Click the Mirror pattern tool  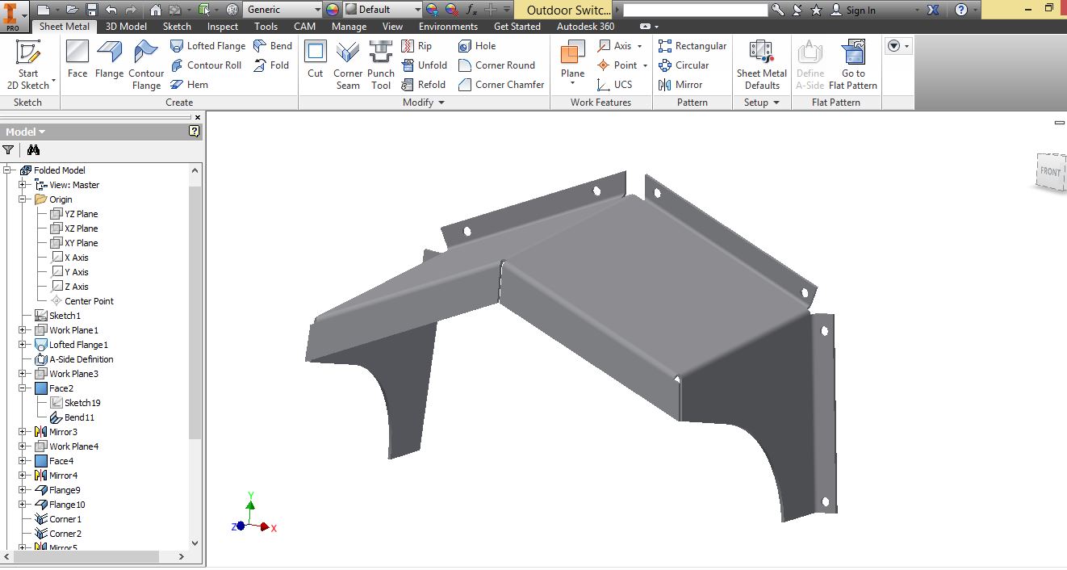coord(680,85)
